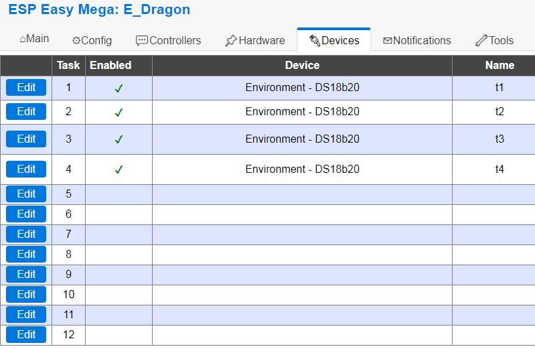Click Edit button on task 4 row
Screen dimensions: 535x353
pyautogui.click(x=26, y=169)
